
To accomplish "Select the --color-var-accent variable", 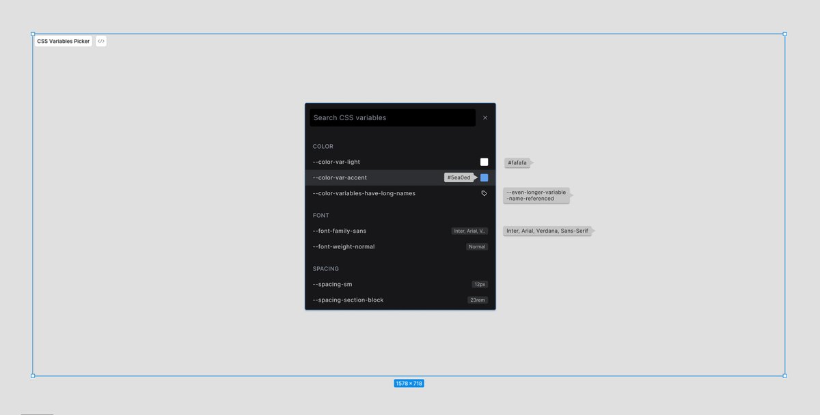I will tap(400, 177).
